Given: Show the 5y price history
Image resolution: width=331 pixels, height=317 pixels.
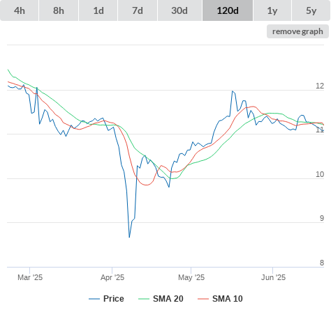Looking at the screenshot, I should (x=311, y=10).
